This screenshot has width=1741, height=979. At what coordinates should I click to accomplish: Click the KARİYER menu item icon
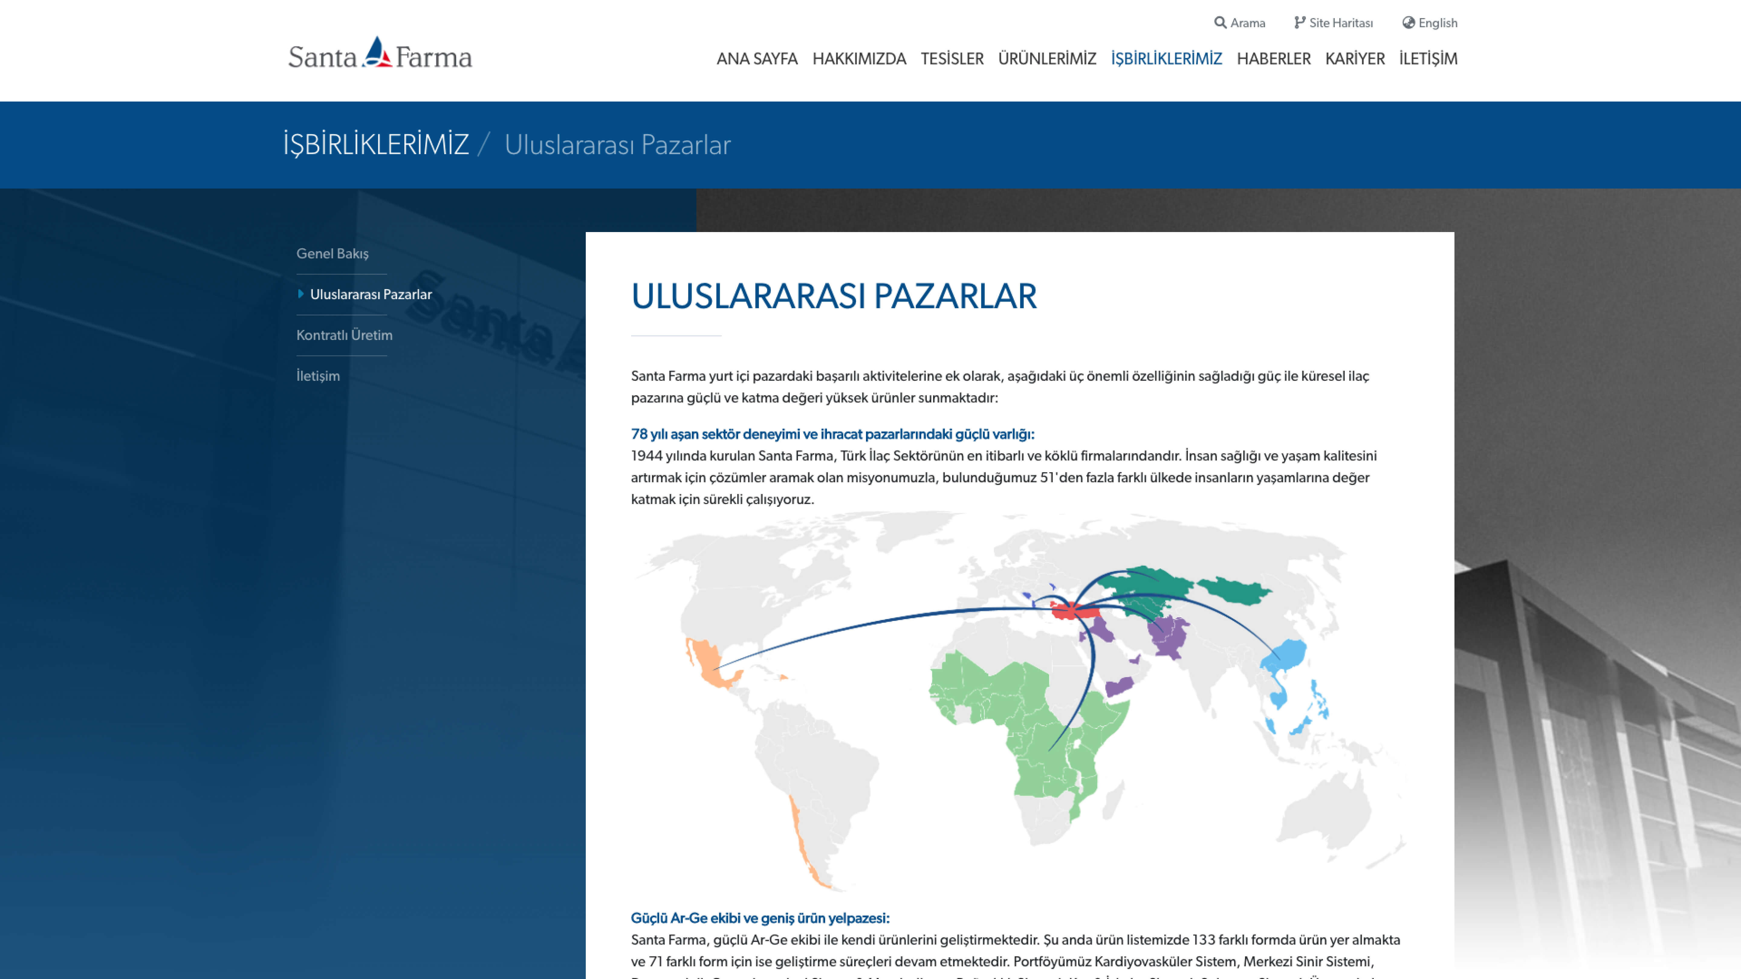click(1355, 59)
